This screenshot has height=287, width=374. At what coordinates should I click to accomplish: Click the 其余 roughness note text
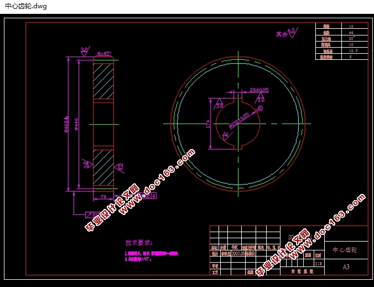coord(282,34)
